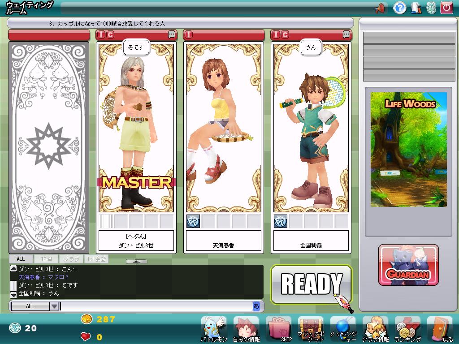Toggle speech bubble icon above ダン・ビル3世

172,34
